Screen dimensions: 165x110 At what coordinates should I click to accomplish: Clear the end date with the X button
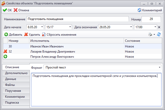159,27
